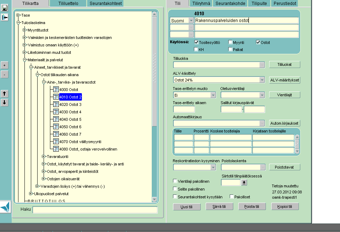The height and width of the screenshot is (232, 340).
Task: Click account icon for 4000 Ostot
Action: click(x=56, y=89)
